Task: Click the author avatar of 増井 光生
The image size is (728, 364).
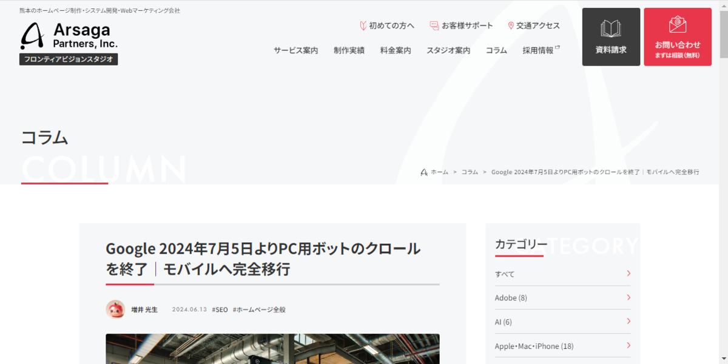Action: coord(115,309)
